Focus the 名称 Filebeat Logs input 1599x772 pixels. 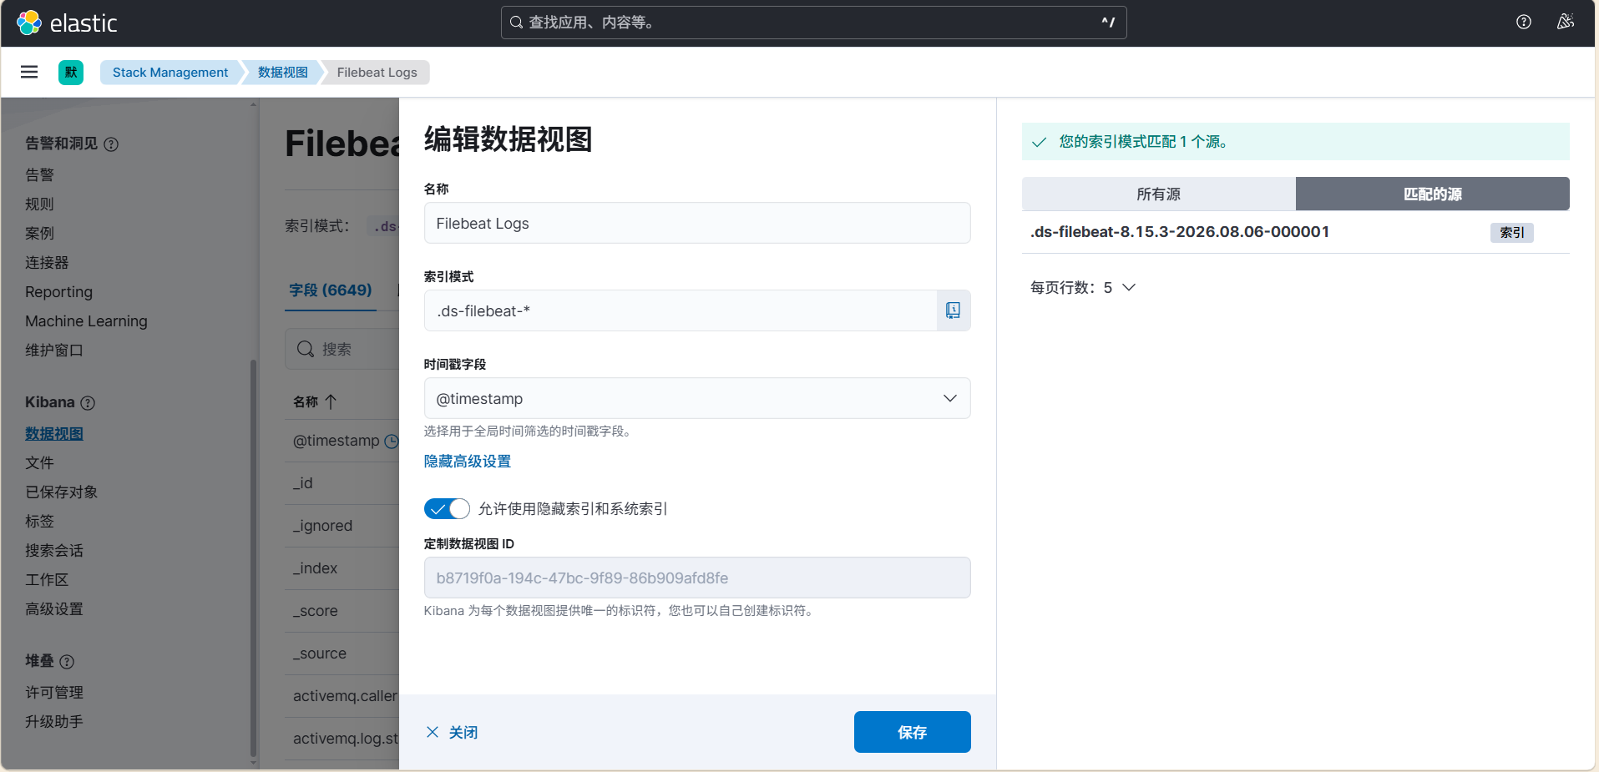[x=697, y=223]
